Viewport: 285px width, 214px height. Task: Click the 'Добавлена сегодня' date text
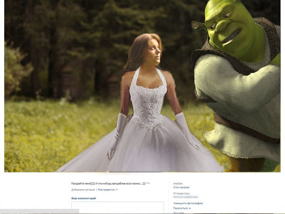pos(83,189)
